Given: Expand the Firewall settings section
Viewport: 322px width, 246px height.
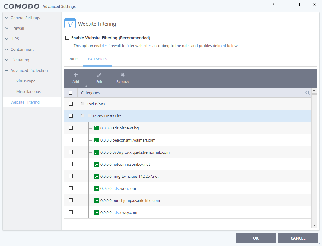Looking at the screenshot, I should [x=7, y=28].
